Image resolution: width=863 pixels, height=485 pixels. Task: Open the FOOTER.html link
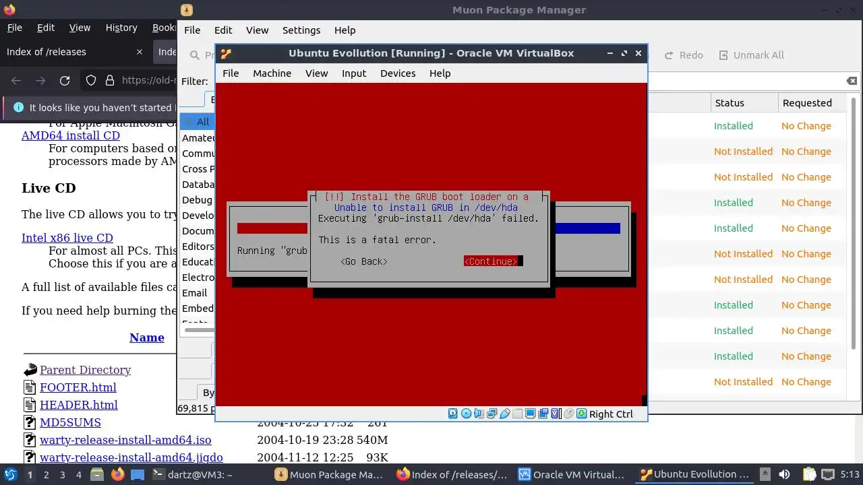coord(78,387)
